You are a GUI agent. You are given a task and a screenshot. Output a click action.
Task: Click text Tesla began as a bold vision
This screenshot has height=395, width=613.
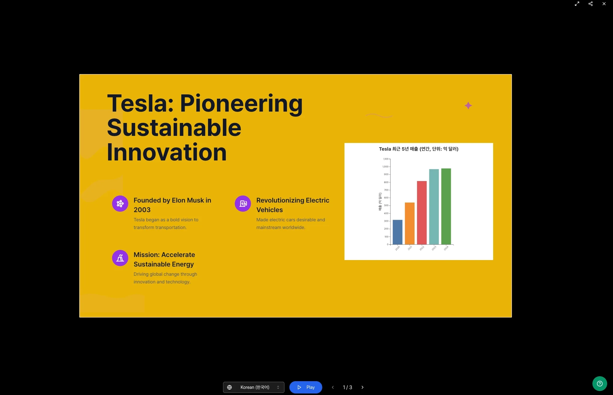click(x=166, y=223)
